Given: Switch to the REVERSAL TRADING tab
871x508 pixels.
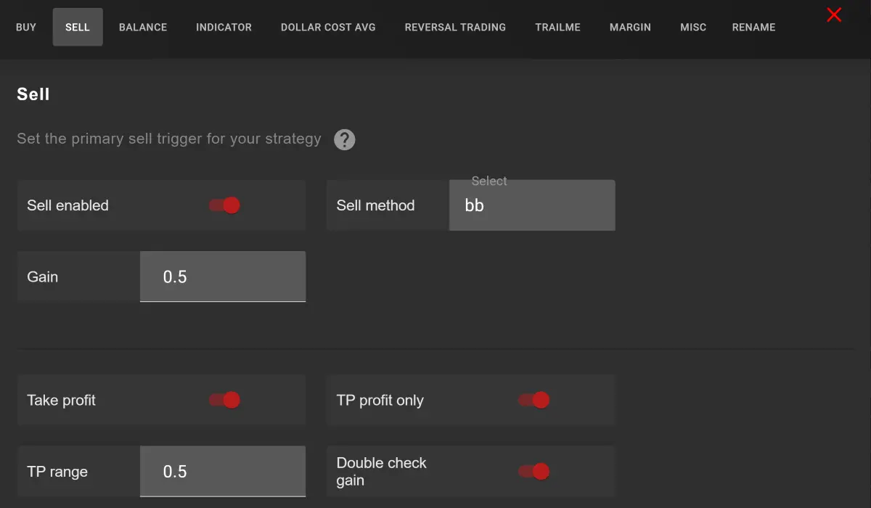Looking at the screenshot, I should (x=455, y=27).
